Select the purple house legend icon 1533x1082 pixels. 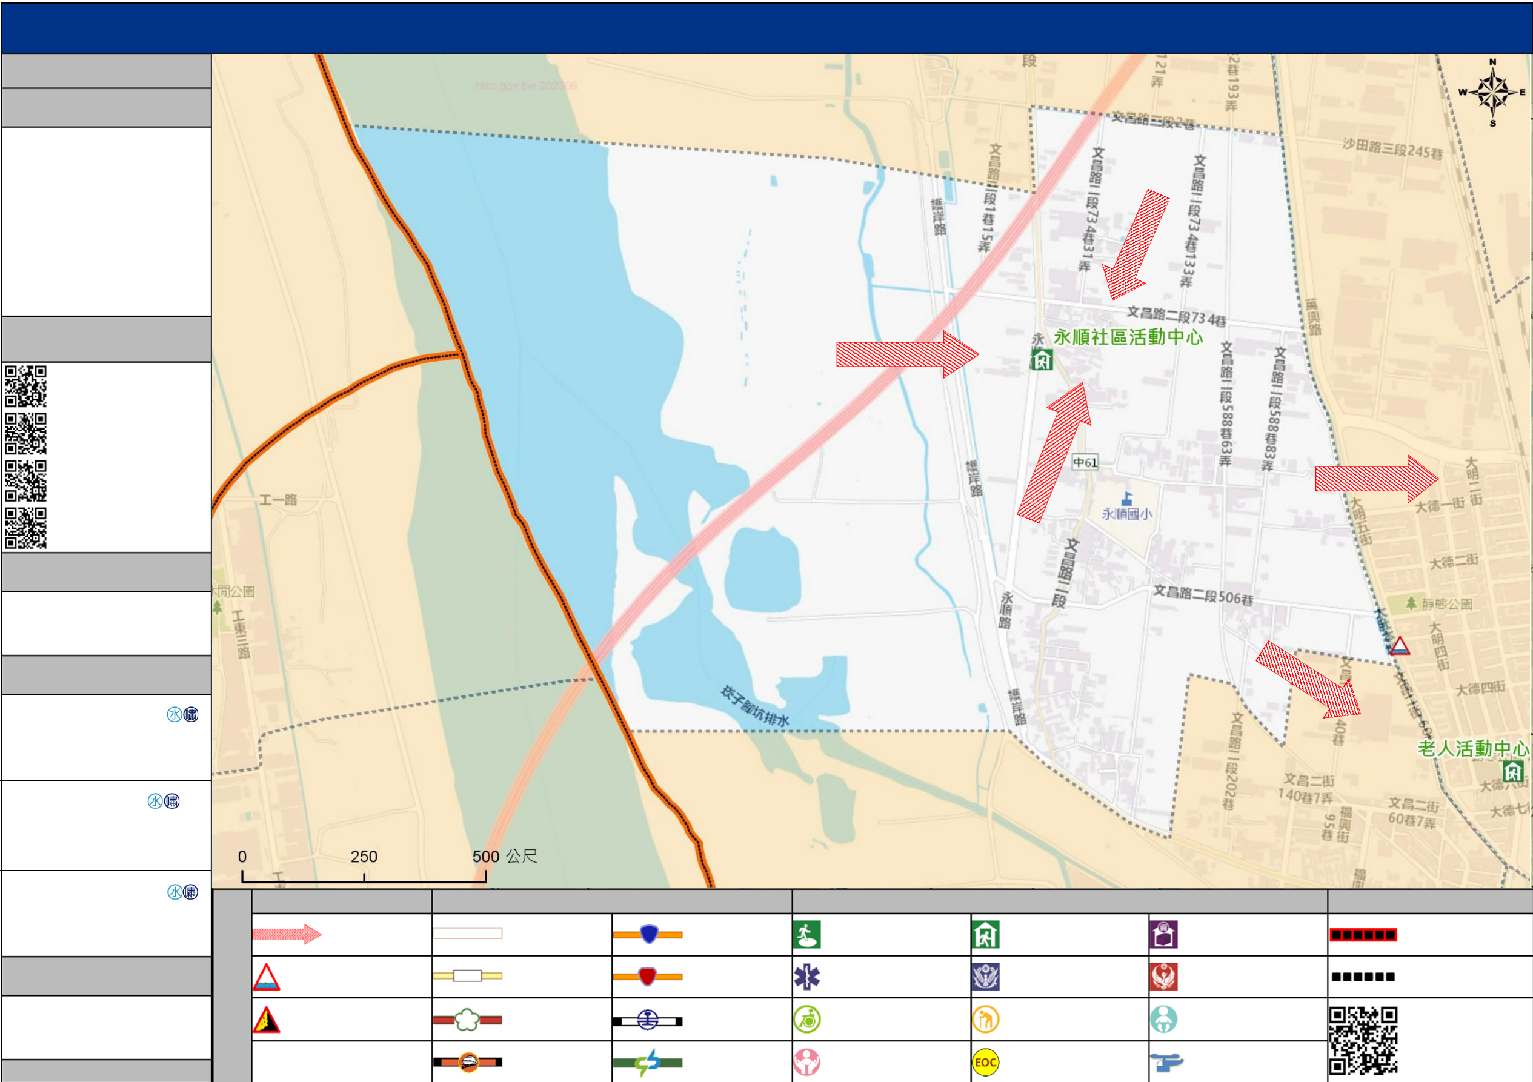pos(1164,935)
